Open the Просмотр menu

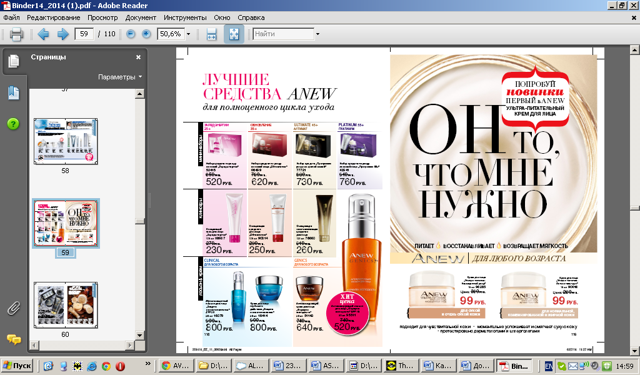102,17
